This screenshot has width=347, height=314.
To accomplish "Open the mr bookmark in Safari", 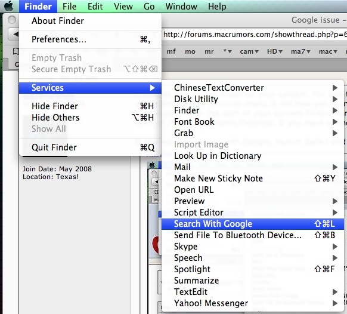I will tap(209, 51).
